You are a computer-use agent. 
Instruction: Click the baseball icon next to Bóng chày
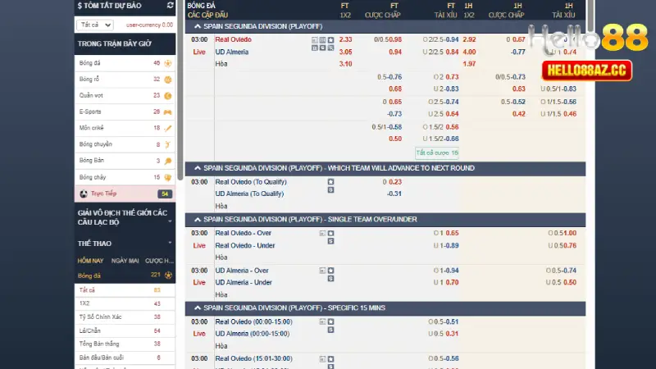click(x=168, y=177)
